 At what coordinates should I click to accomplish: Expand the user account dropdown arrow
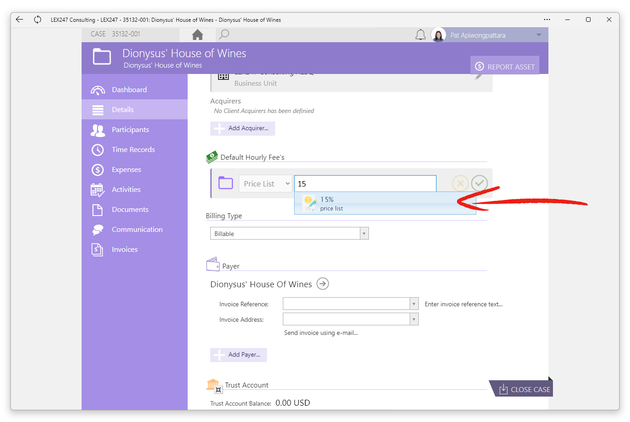tap(539, 35)
